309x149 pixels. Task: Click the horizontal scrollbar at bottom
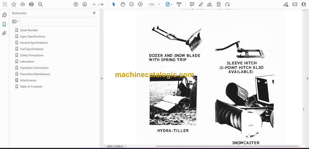[227, 146]
